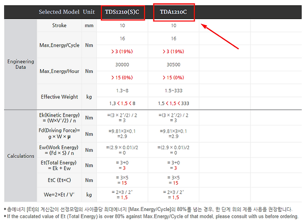Click the 1.3~8 effective weight range
Screen dimensions: 305x224
click(x=122, y=90)
